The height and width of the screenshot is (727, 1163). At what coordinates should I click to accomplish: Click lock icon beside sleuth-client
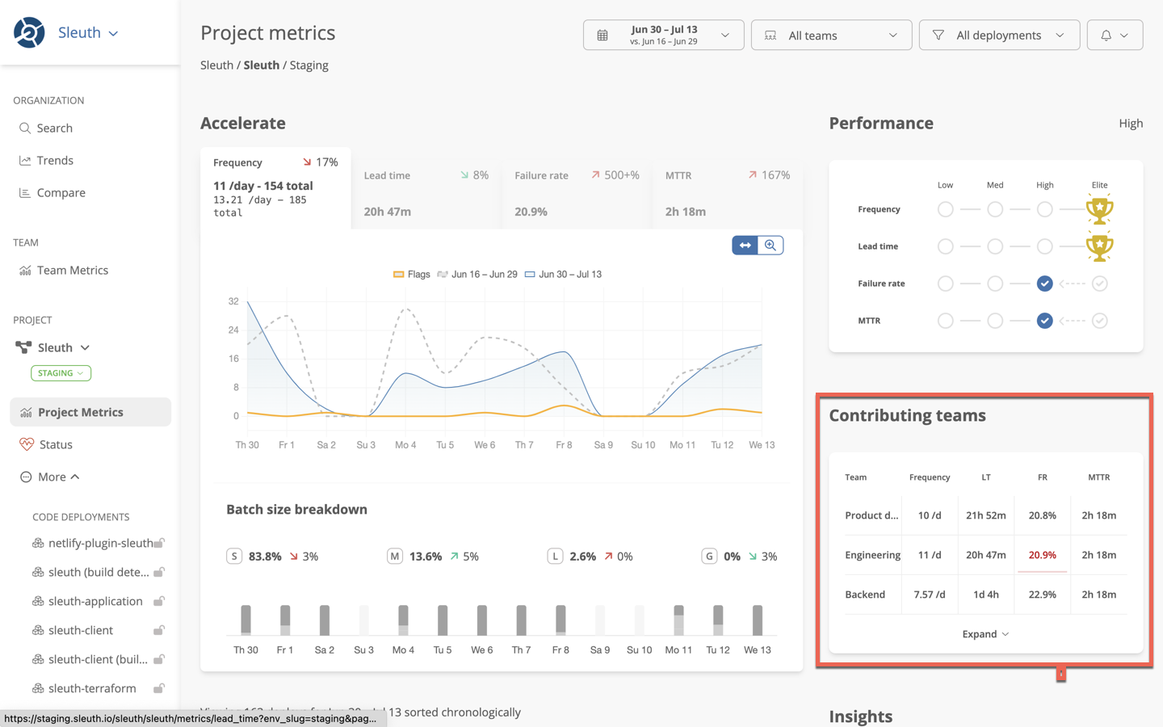(159, 630)
